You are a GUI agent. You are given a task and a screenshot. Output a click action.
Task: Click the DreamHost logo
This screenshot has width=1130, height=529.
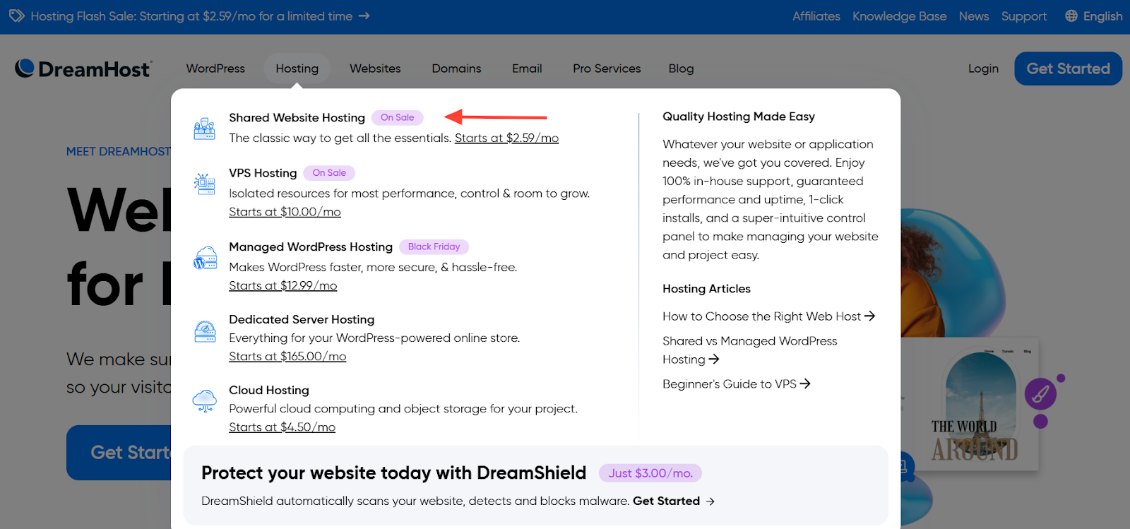click(83, 69)
